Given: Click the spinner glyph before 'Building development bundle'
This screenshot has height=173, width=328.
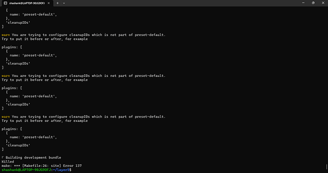Looking at the screenshot, I should [x=2, y=157].
